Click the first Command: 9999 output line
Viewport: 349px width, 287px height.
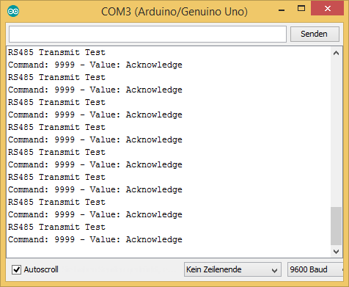click(95, 65)
